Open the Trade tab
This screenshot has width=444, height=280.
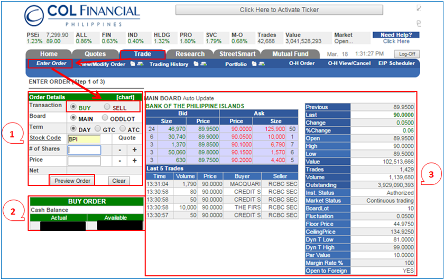point(142,54)
